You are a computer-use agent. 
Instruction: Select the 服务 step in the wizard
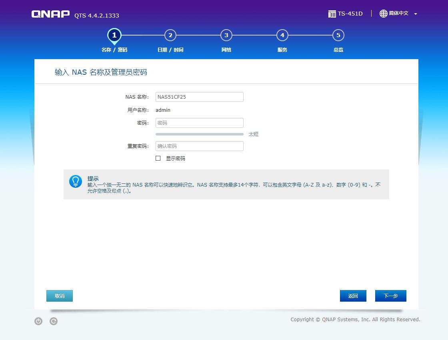pos(282,35)
